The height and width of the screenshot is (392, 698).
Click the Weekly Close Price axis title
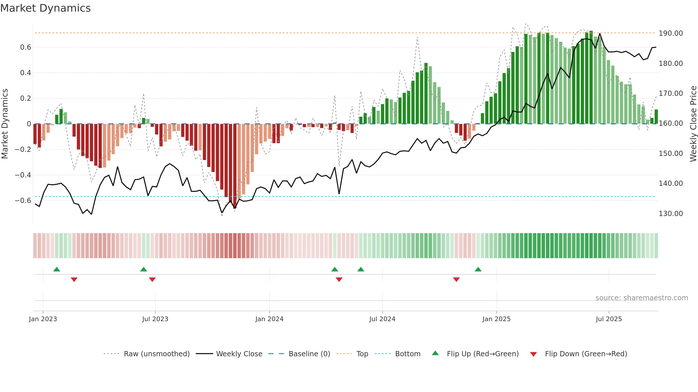(693, 124)
